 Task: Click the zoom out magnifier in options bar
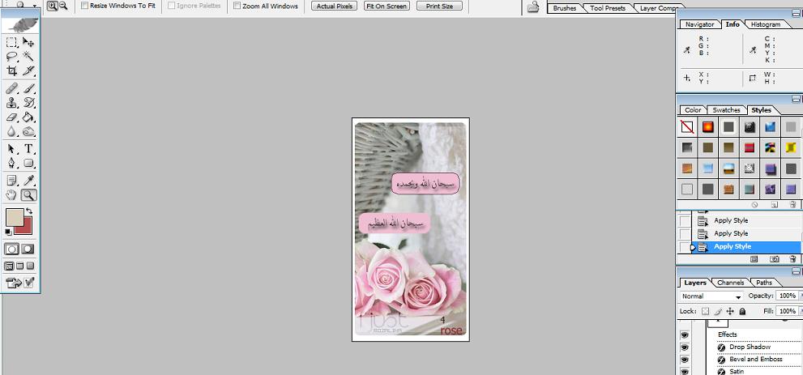pos(64,6)
